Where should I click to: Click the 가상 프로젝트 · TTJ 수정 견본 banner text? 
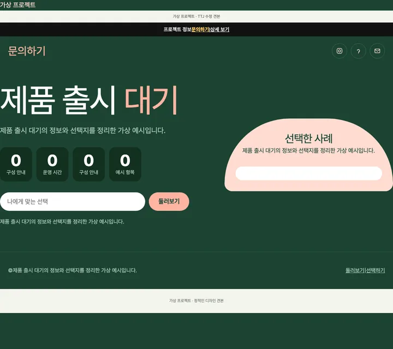click(x=196, y=16)
